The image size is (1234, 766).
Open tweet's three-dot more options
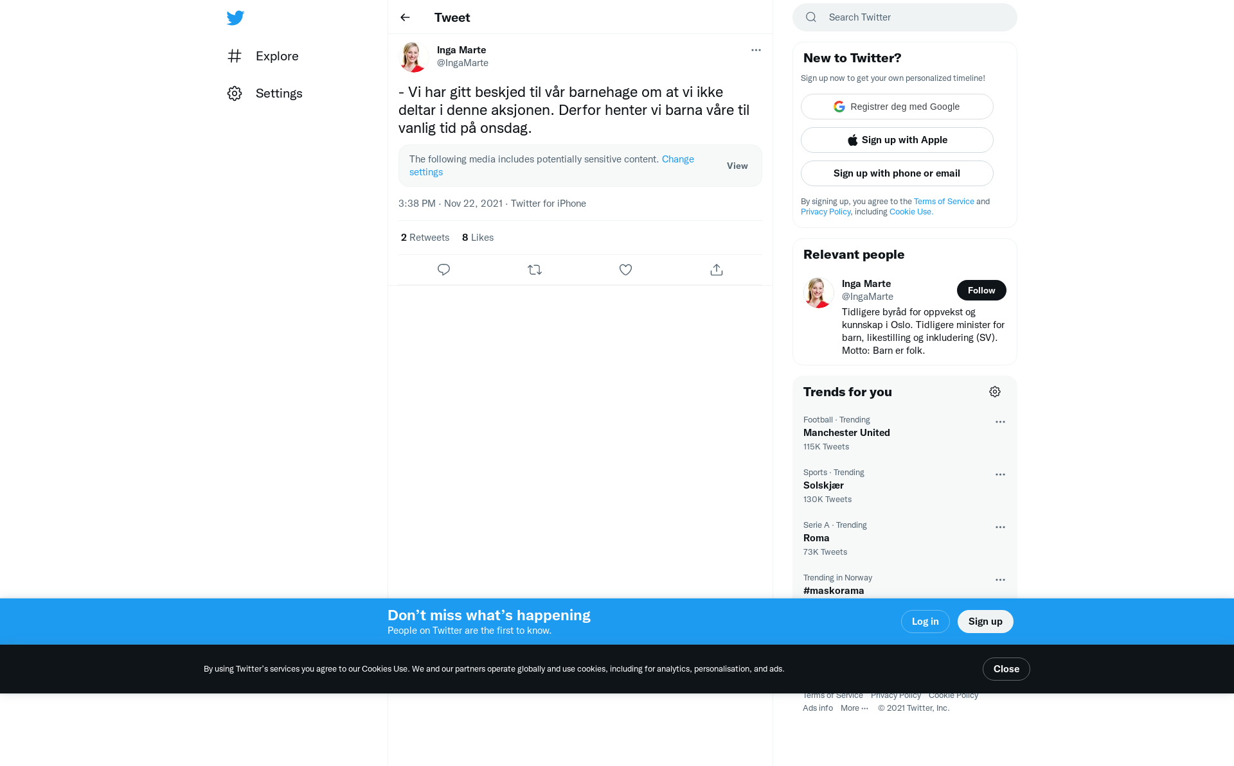[756, 50]
